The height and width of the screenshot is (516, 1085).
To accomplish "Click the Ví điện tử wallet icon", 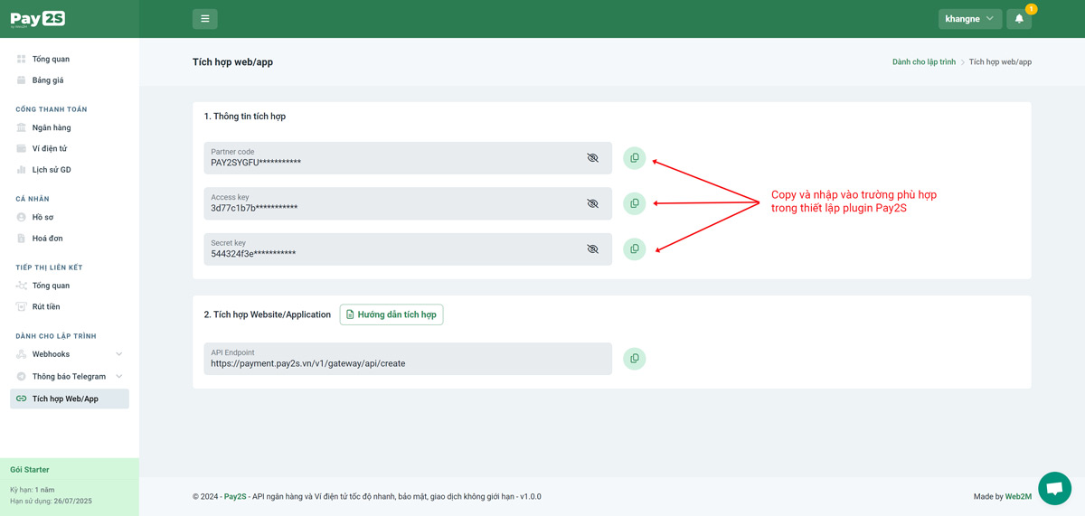I will coord(22,148).
